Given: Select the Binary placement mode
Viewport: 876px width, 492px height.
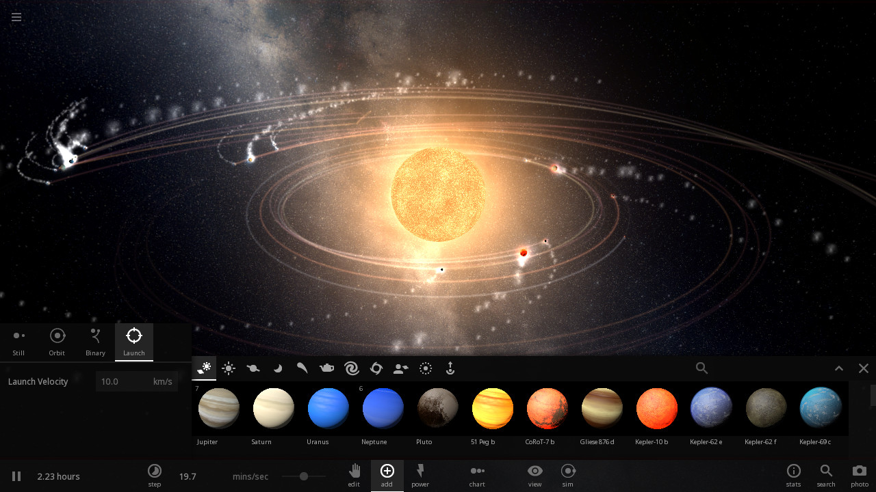Looking at the screenshot, I should (95, 342).
